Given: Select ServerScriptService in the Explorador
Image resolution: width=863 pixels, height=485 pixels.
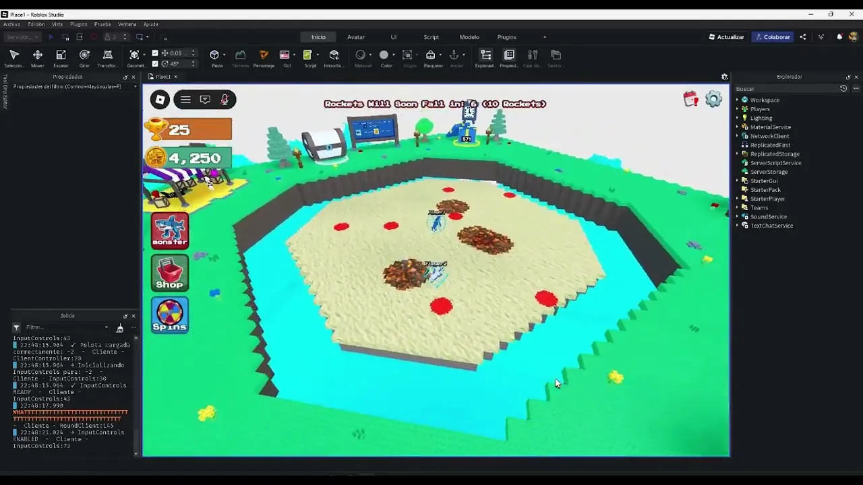Looking at the screenshot, I should (776, 163).
